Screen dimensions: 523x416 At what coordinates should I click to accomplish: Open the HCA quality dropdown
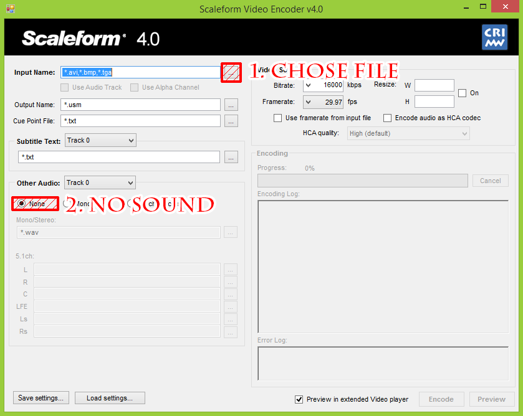408,133
